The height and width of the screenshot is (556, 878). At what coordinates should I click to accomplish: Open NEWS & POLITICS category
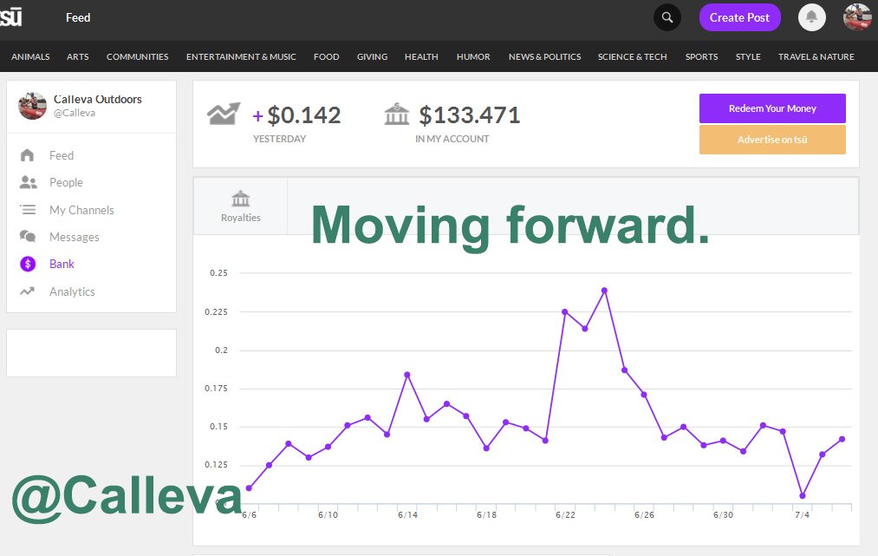pyautogui.click(x=544, y=56)
